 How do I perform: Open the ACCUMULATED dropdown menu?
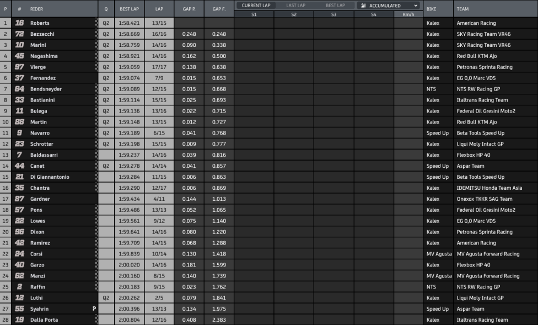[389, 6]
